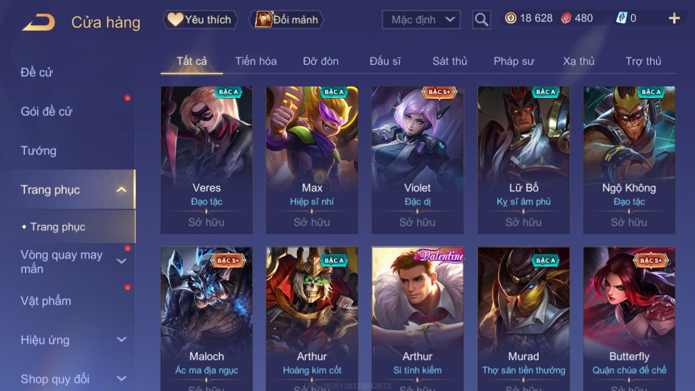This screenshot has width=695, height=391.
Task: Select the Violet Đặc dị skin card
Action: pos(418,160)
